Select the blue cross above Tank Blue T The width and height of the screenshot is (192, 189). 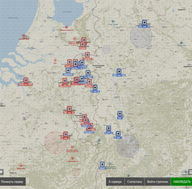pyautogui.click(x=88, y=73)
